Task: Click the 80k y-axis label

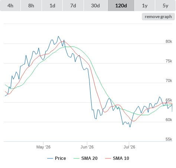Action: 169,41
